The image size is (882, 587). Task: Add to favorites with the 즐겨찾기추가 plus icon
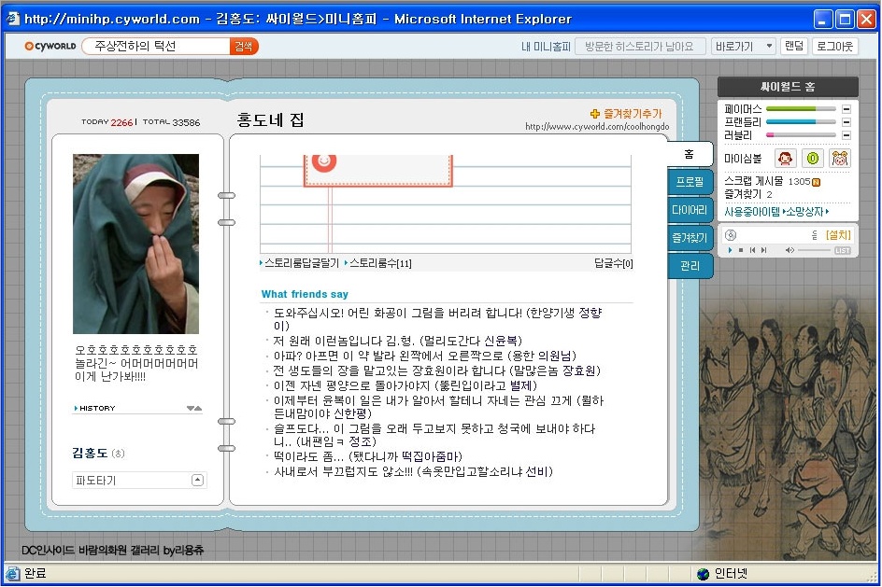[595, 114]
